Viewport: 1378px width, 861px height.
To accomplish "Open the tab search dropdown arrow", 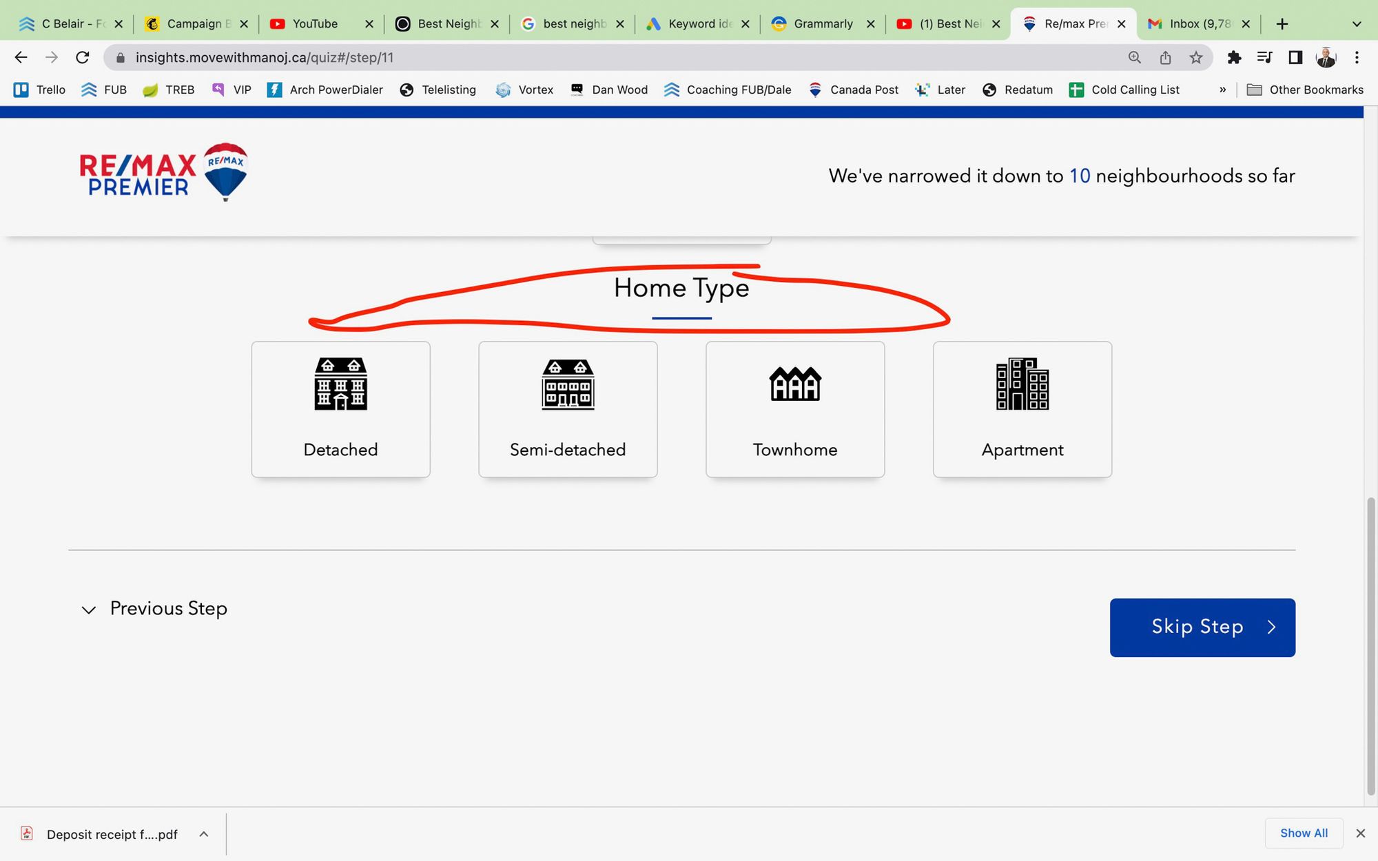I will click(1357, 24).
